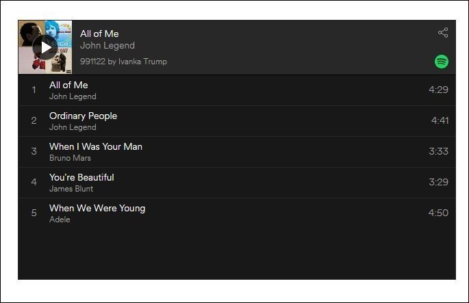Click Bruno Mars artist name
Screen dimensions: 469x303
70,158
